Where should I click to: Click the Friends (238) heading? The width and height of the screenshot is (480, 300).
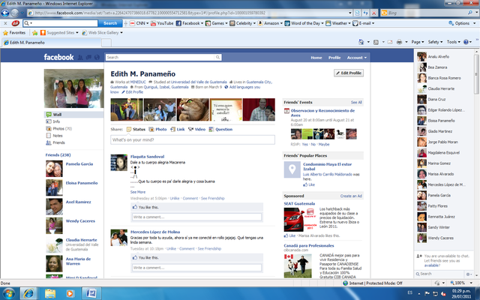pos(58,155)
